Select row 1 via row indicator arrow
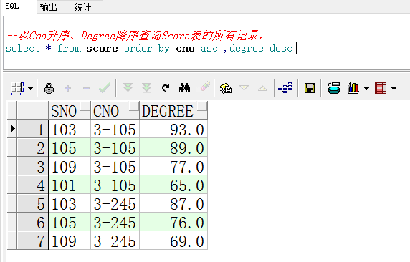 pyautogui.click(x=12, y=129)
